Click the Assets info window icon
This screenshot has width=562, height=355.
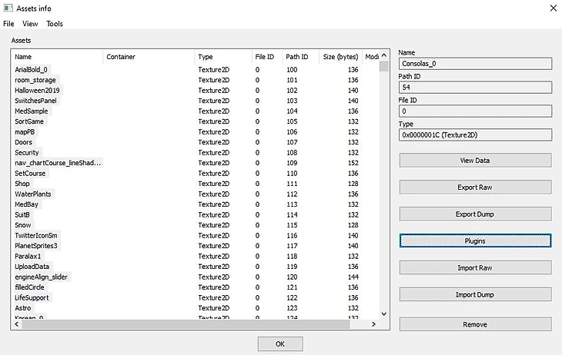coord(7,8)
